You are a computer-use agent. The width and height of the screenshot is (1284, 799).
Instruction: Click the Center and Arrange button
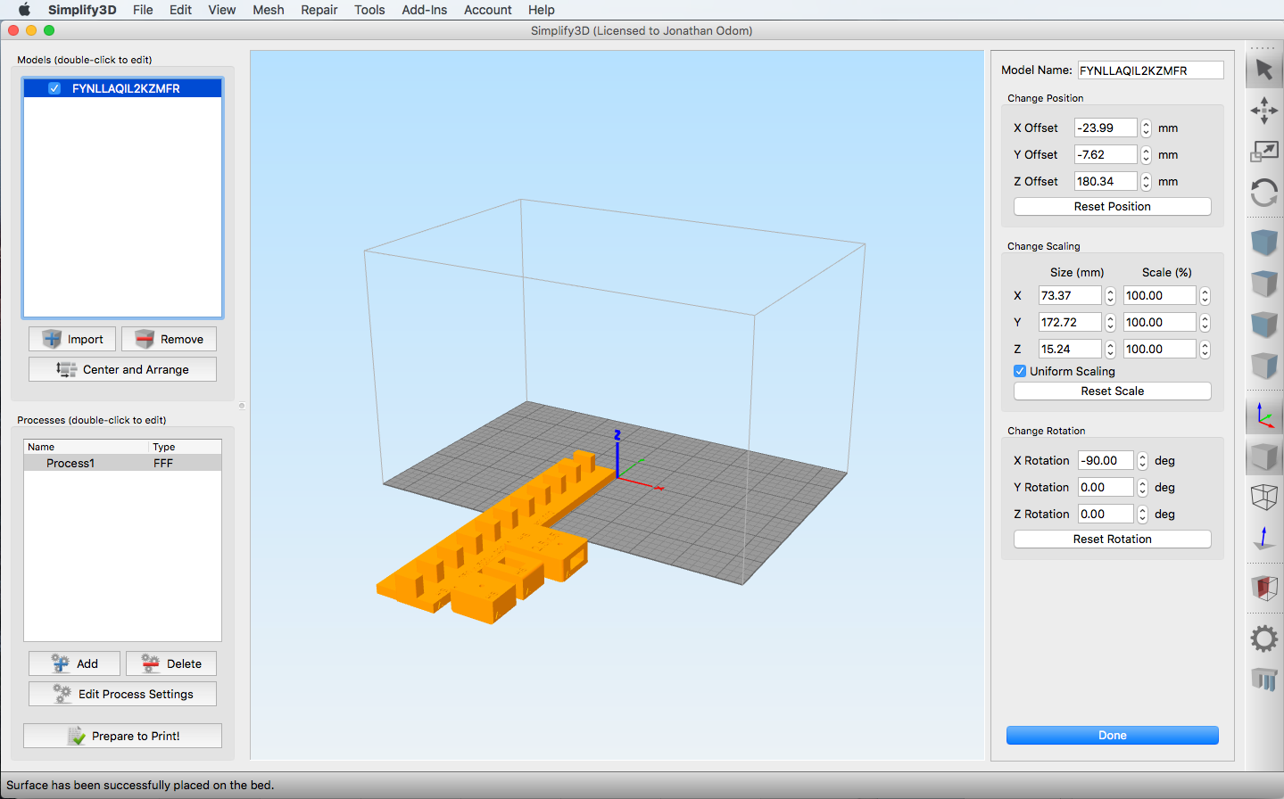[122, 369]
